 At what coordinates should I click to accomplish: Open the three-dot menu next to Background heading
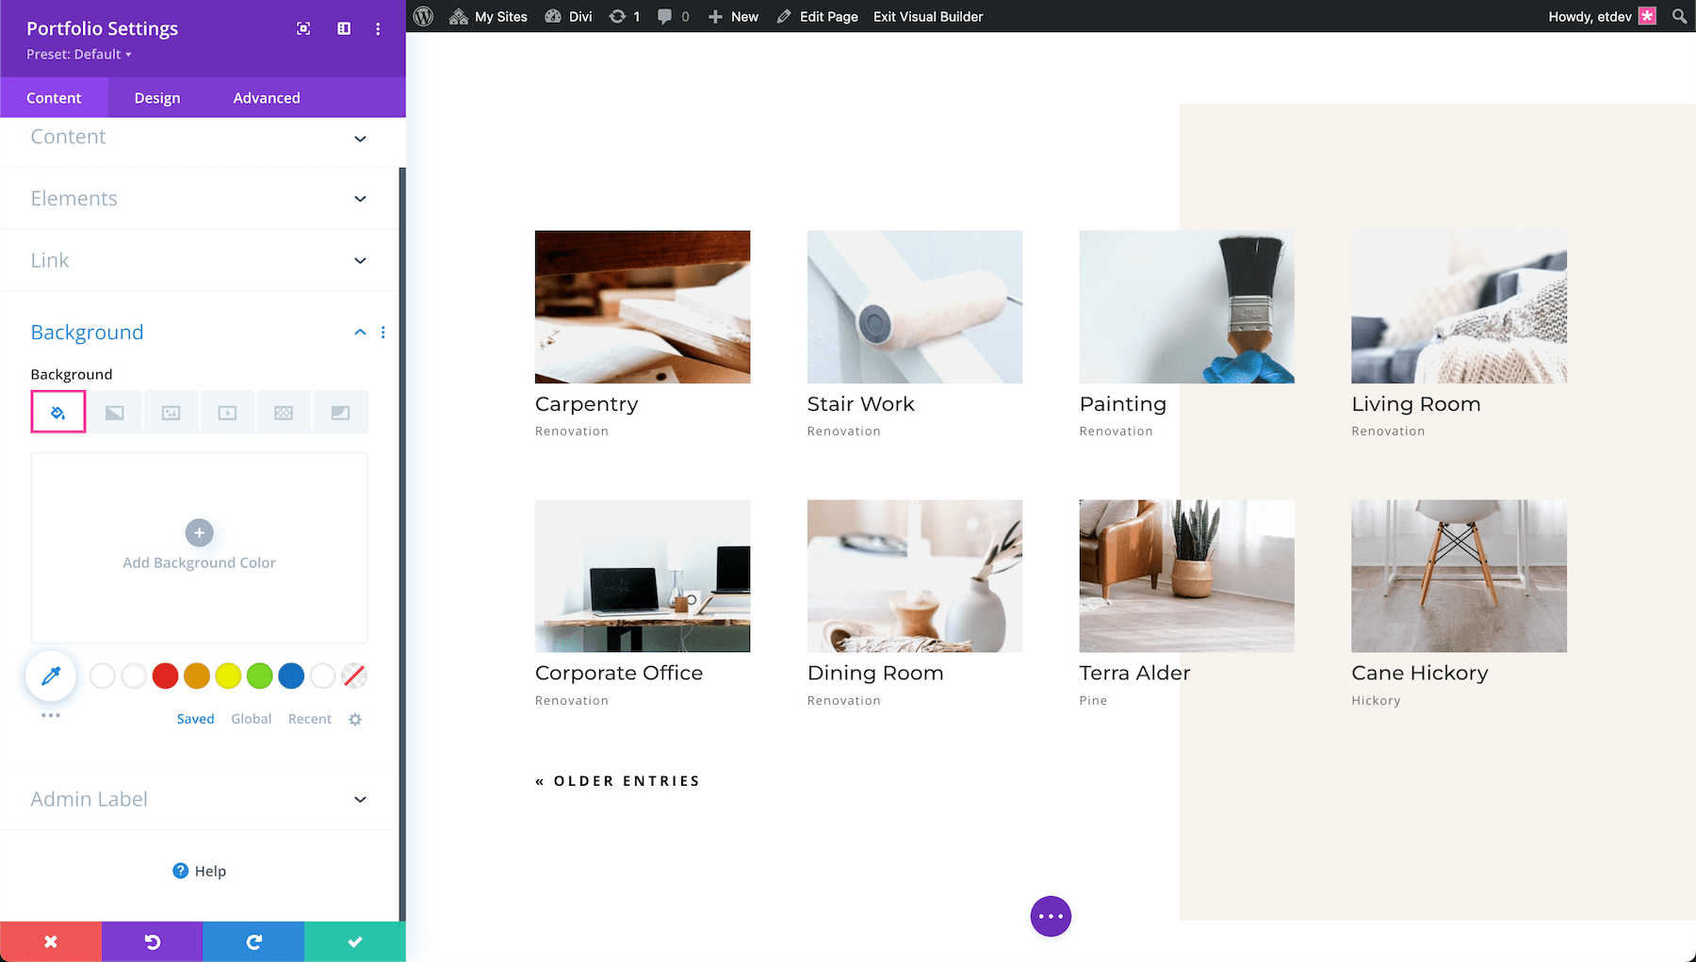point(383,332)
